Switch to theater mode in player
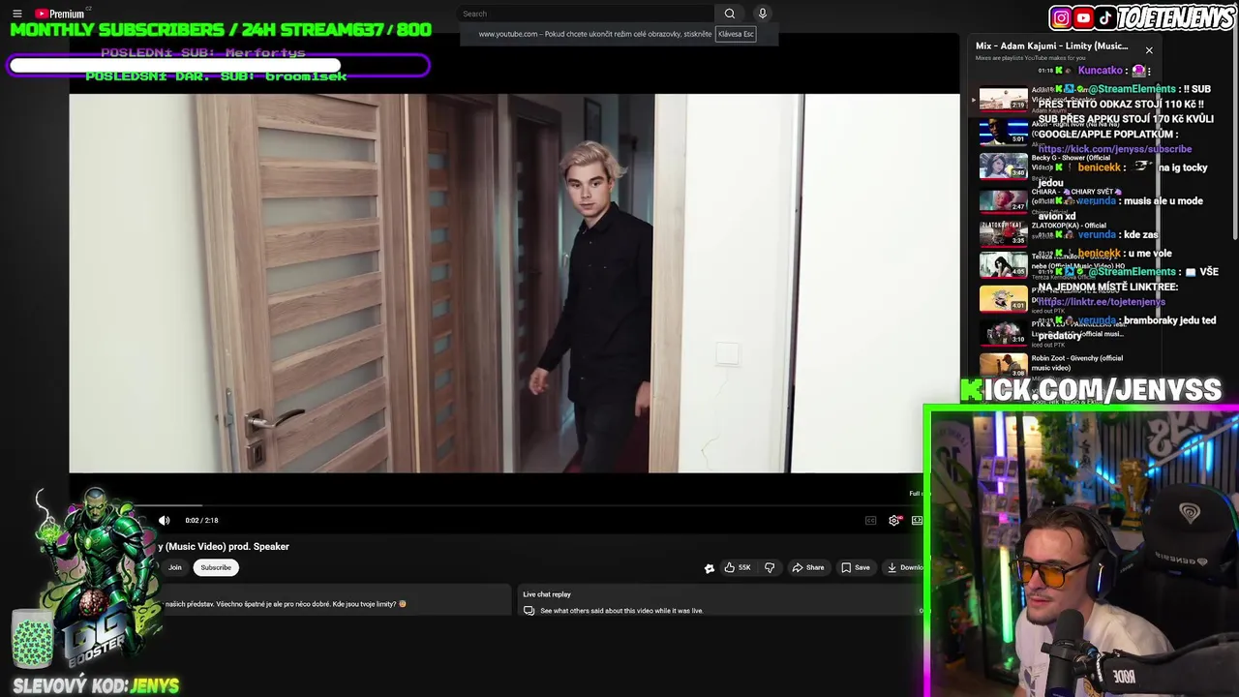Image resolution: width=1239 pixels, height=697 pixels. pos(917,521)
